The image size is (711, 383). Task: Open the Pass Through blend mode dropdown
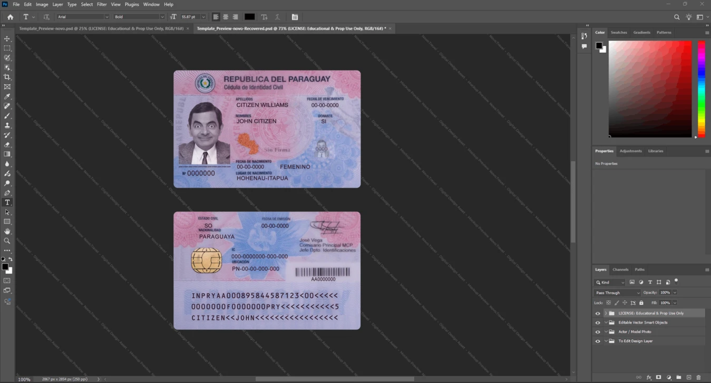tap(617, 292)
